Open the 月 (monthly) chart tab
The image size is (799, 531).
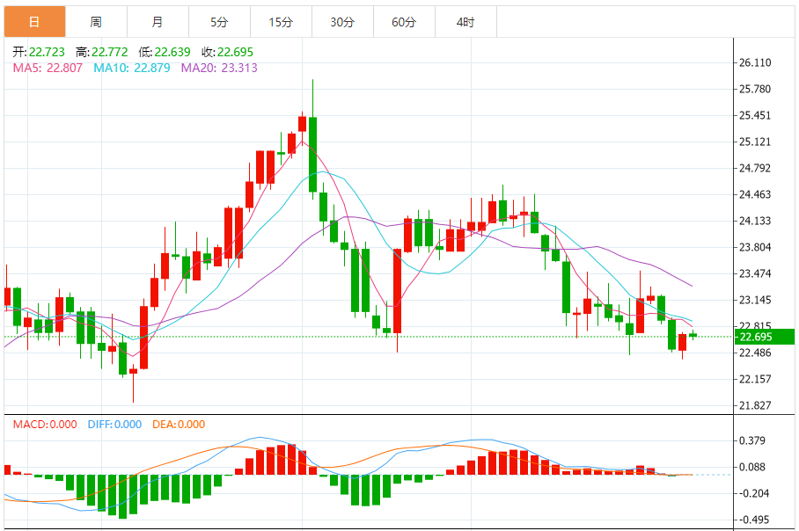[158, 22]
